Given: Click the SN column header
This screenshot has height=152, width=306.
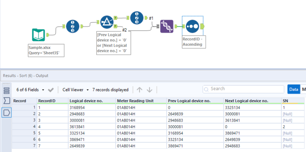Looking at the screenshot, I should click(x=293, y=101).
